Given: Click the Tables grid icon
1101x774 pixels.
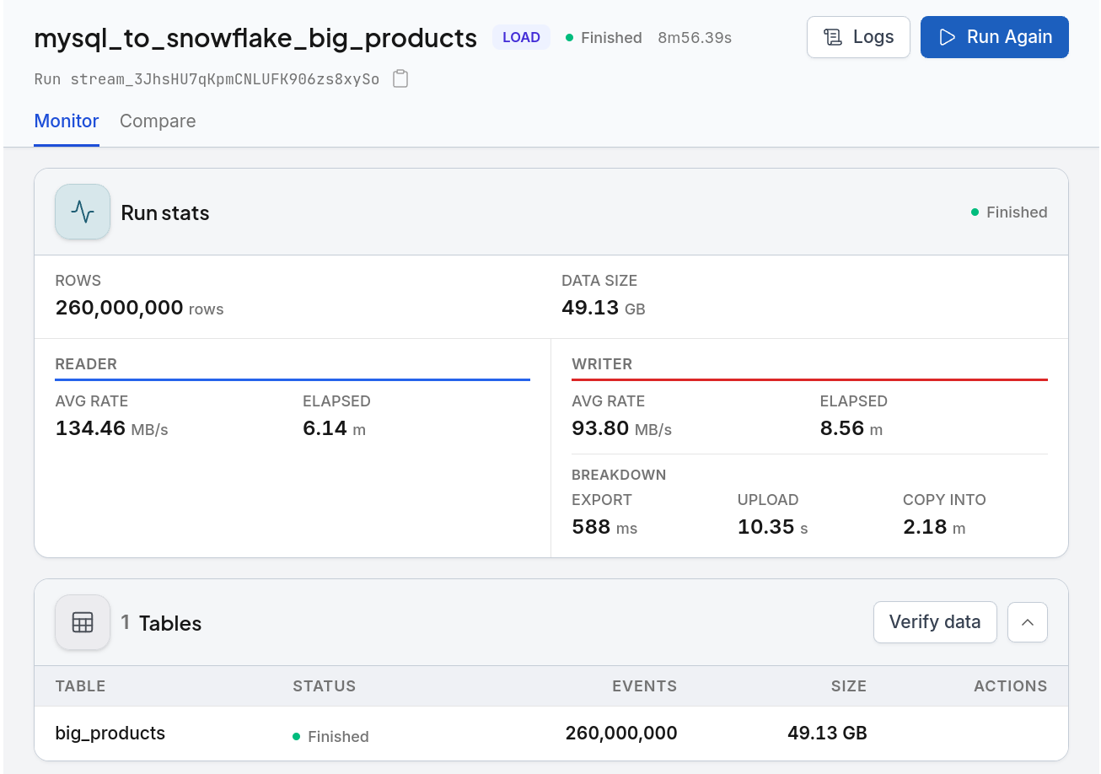Looking at the screenshot, I should [83, 622].
